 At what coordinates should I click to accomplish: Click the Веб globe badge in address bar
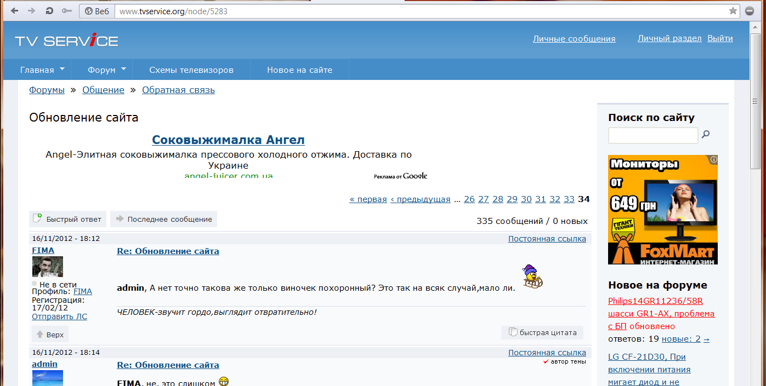(x=97, y=11)
